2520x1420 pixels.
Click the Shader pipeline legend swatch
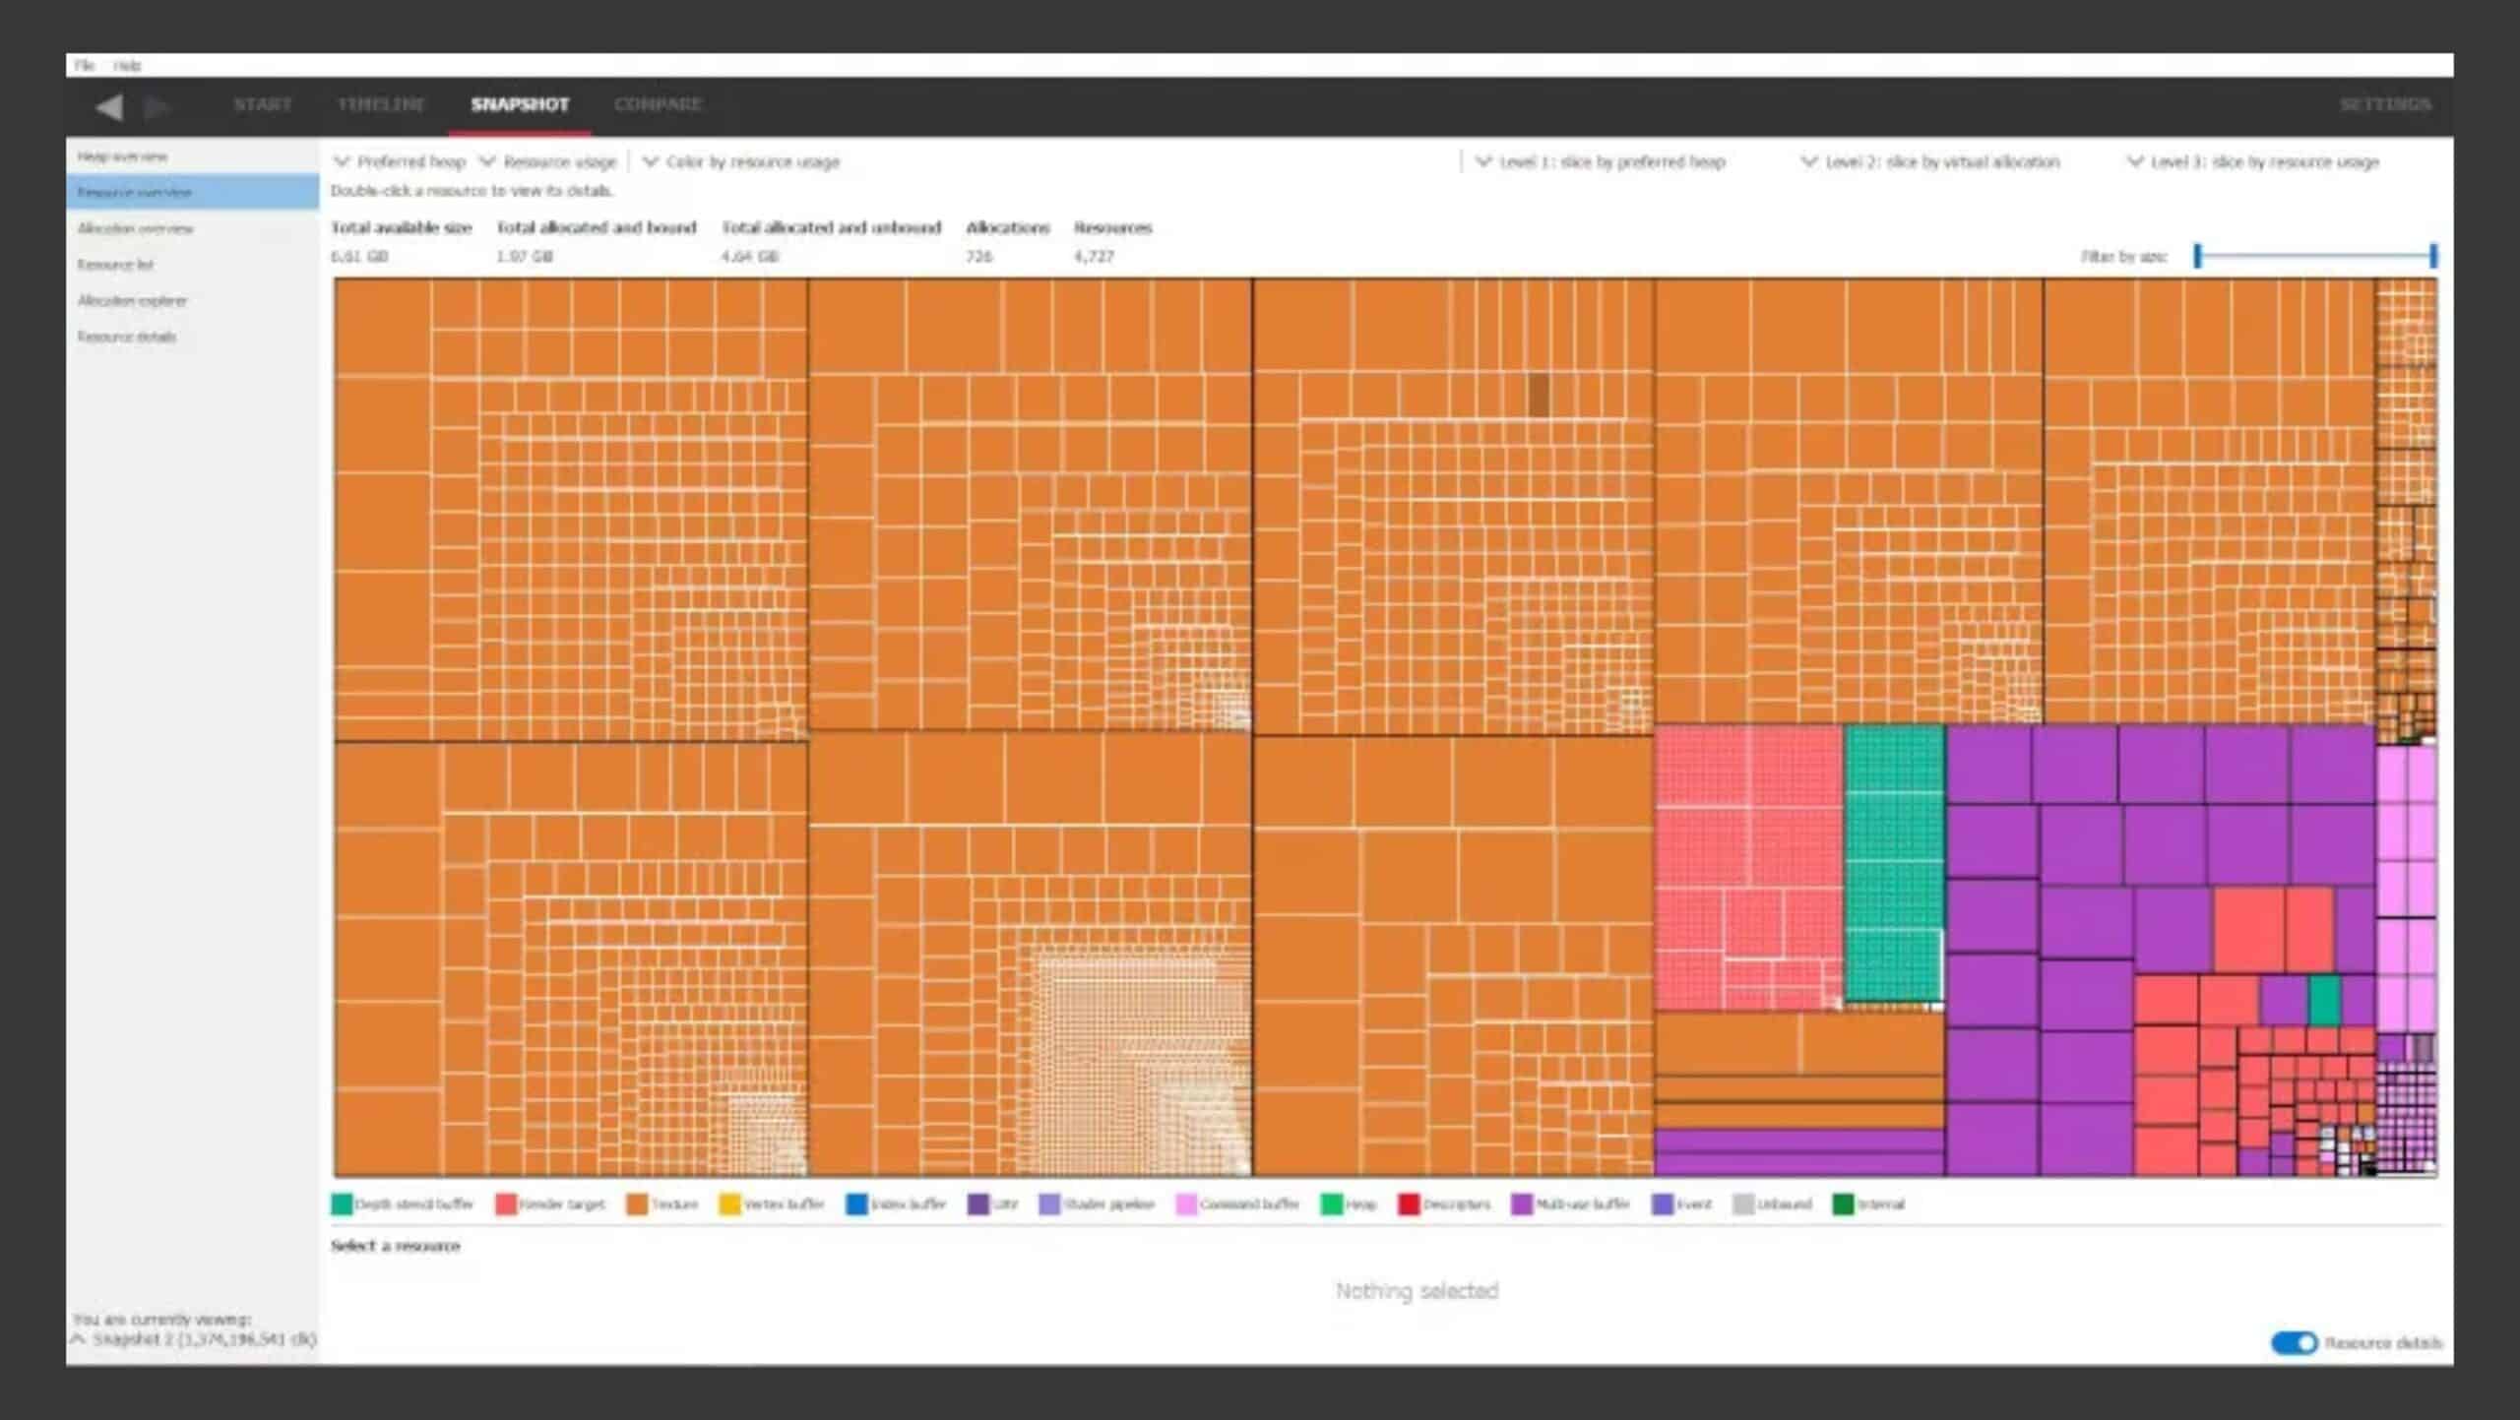tap(1049, 1204)
